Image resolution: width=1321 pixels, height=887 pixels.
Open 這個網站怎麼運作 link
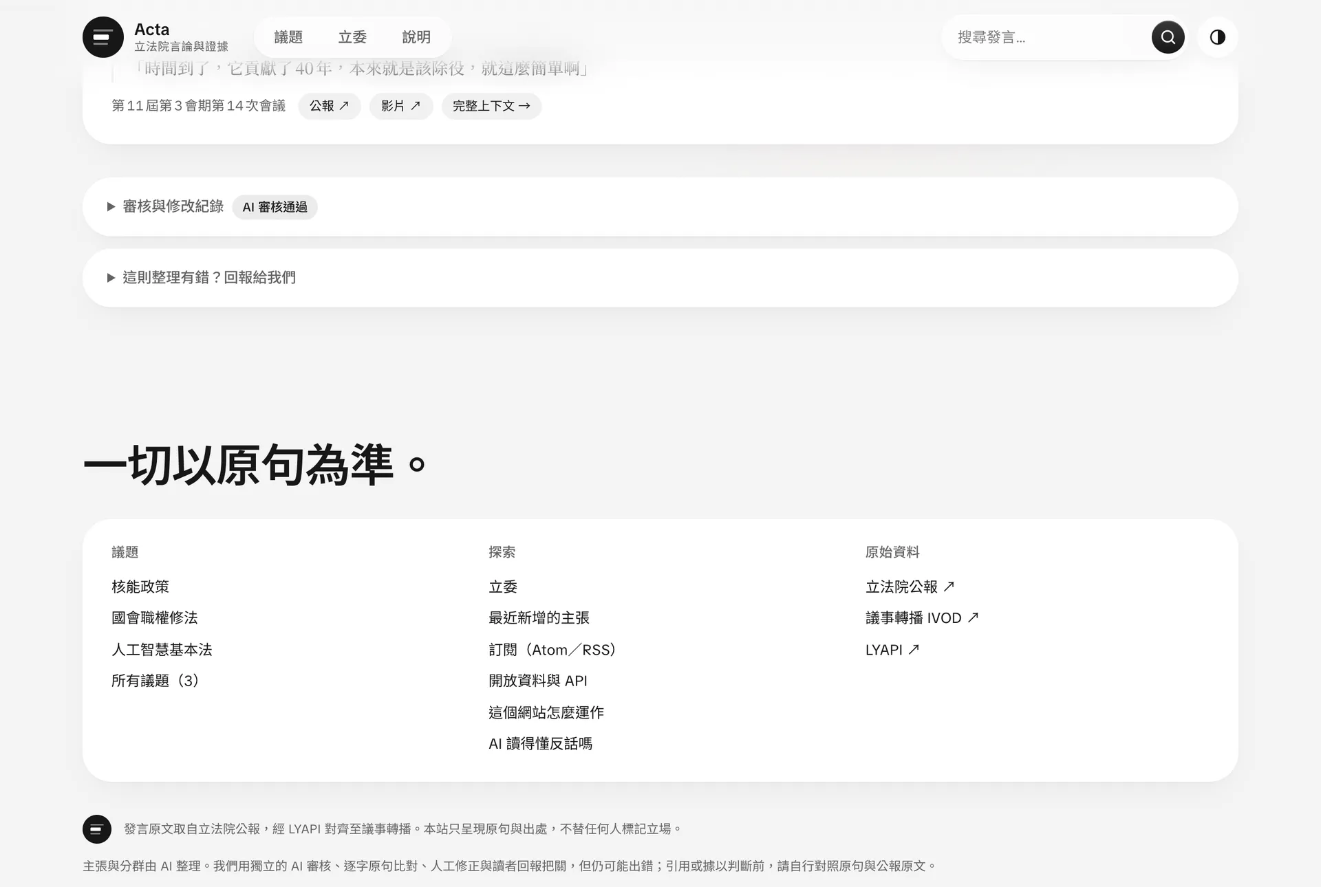tap(546, 712)
